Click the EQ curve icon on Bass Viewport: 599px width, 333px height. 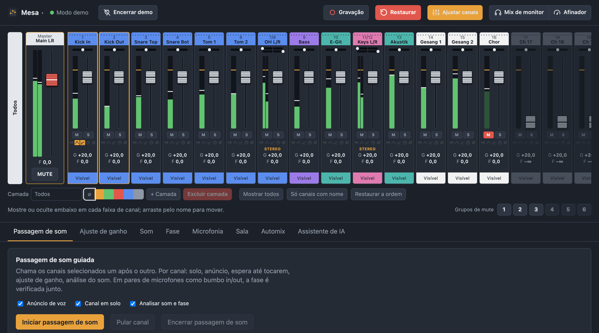point(299,143)
